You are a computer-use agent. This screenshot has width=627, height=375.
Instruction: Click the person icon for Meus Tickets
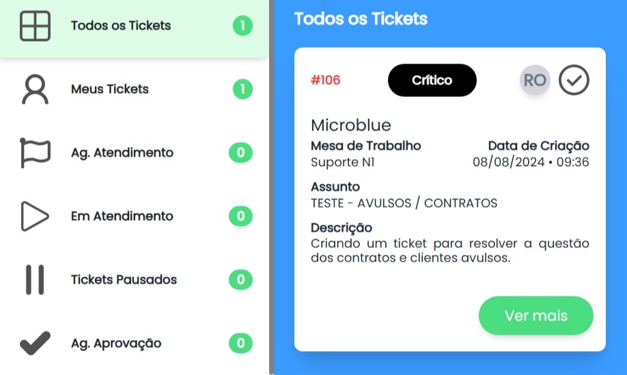tap(36, 89)
